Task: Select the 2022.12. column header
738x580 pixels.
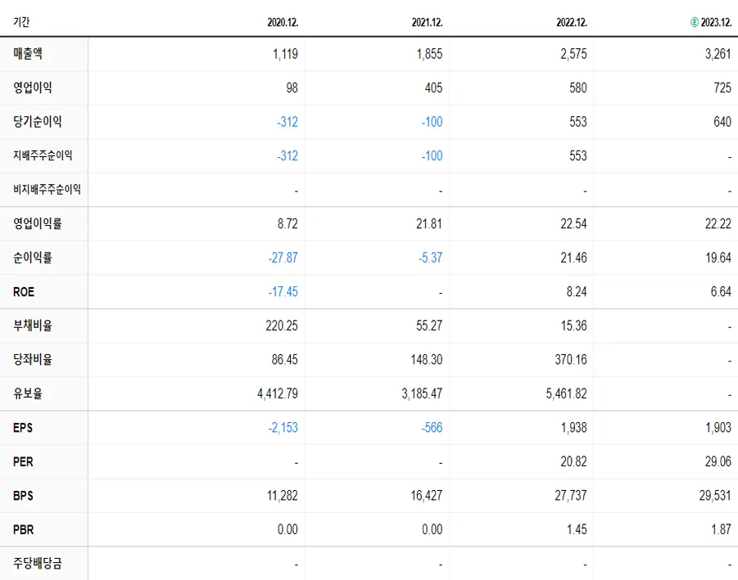Action: pos(572,22)
